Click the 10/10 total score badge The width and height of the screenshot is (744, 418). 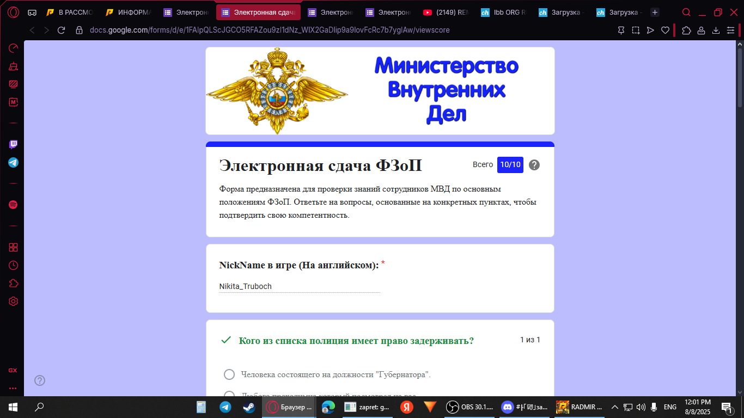[x=510, y=165]
